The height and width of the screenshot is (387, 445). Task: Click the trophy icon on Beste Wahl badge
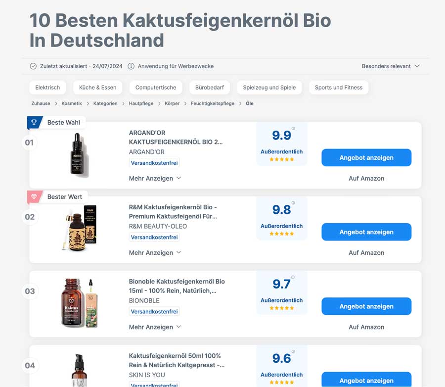(34, 122)
